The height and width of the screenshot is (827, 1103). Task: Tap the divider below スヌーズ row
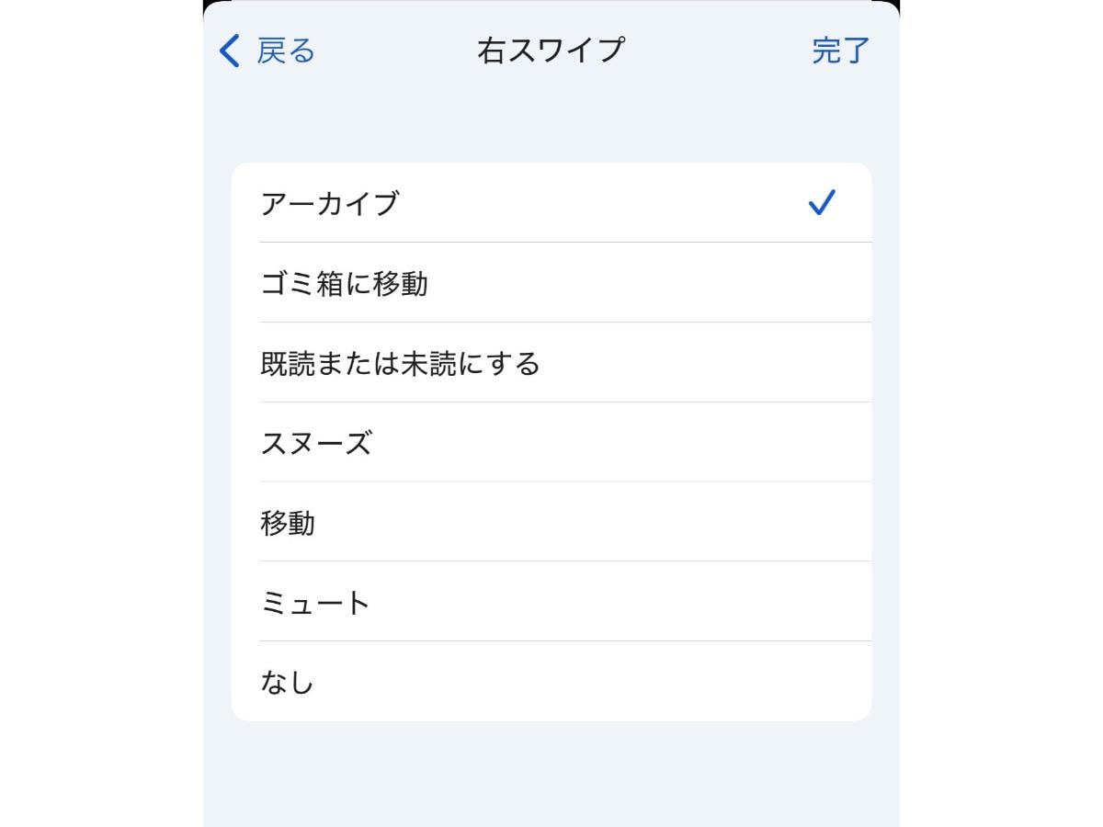(x=564, y=482)
